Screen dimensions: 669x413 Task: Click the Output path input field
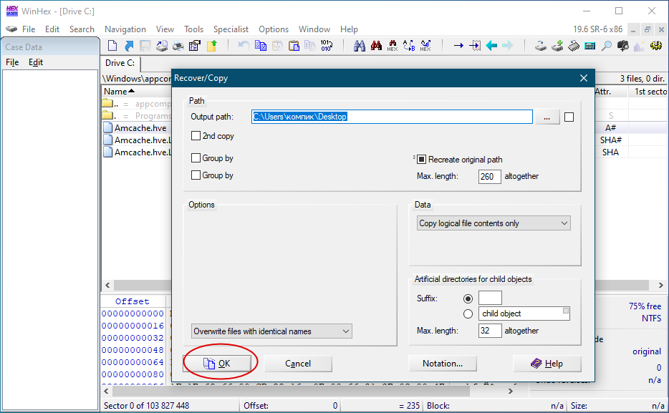point(392,117)
